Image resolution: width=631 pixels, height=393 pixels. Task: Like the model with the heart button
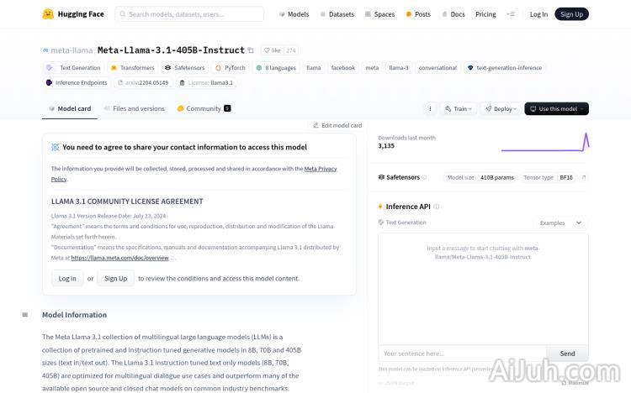pos(272,50)
